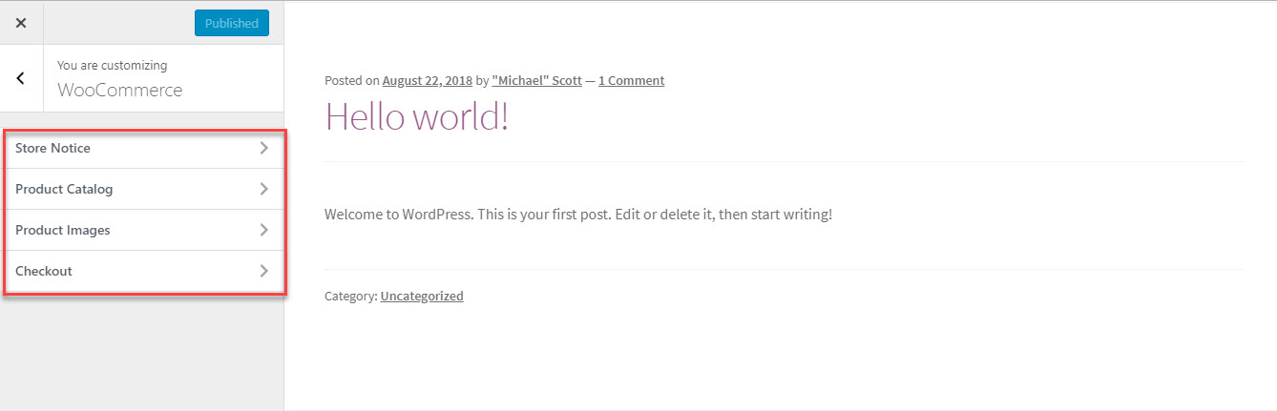
Task: Go back using the left chevron icon
Action: click(21, 78)
